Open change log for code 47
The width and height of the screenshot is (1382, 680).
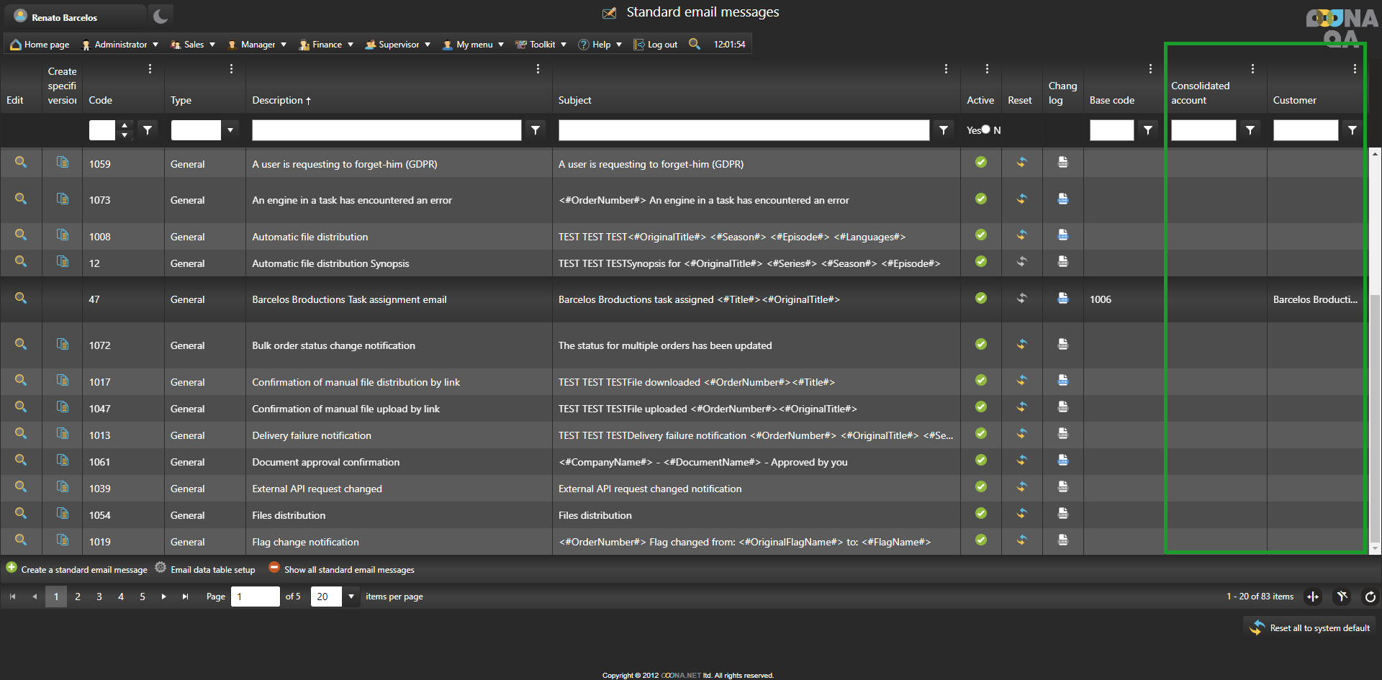(1062, 299)
